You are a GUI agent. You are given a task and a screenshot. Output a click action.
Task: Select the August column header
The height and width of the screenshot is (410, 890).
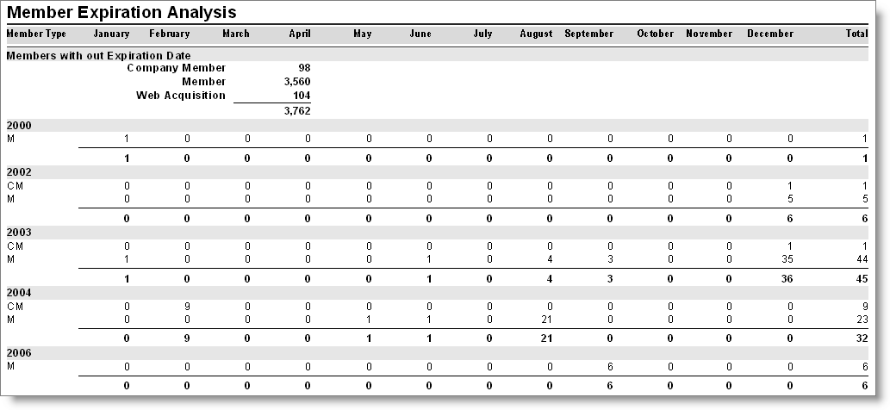[537, 34]
